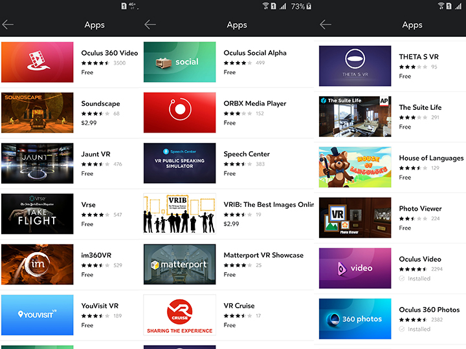This screenshot has width=466, height=349.
Task: Select the Speech Center title
Action: tap(247, 154)
